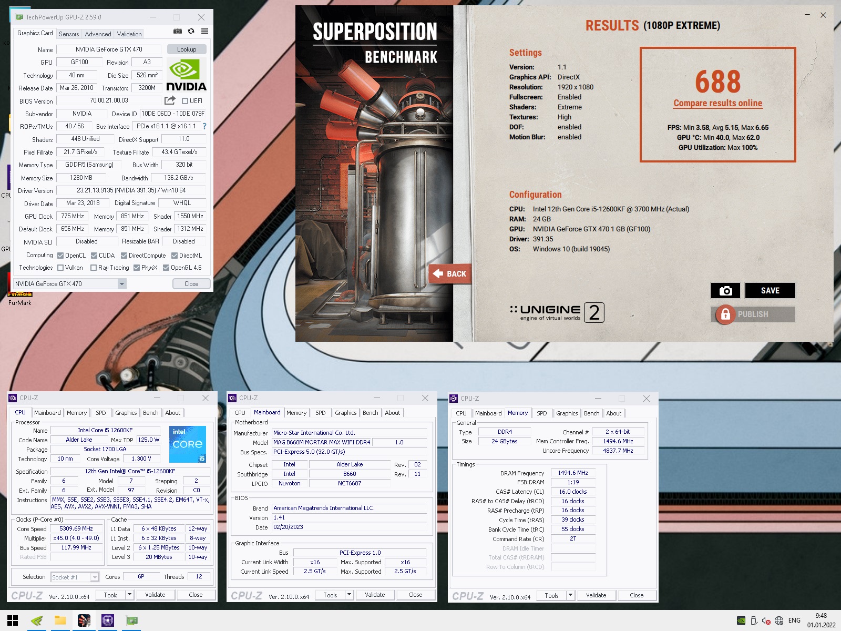This screenshot has width=841, height=631.
Task: Click the CPU-Z Memory window title icon
Action: pyautogui.click(x=454, y=399)
